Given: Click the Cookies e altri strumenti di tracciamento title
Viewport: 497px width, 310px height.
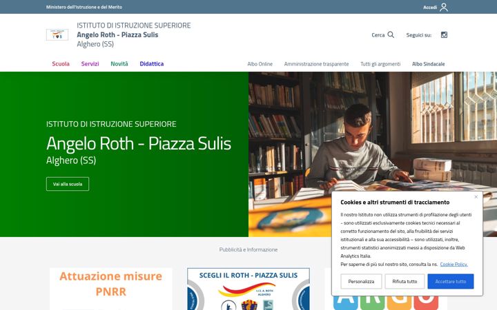Looking at the screenshot, I should pyautogui.click(x=395, y=202).
